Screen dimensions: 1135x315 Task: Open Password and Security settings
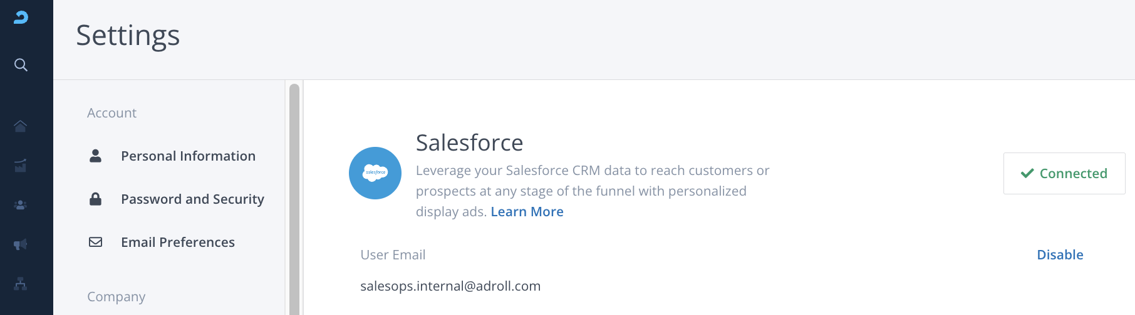pos(192,199)
